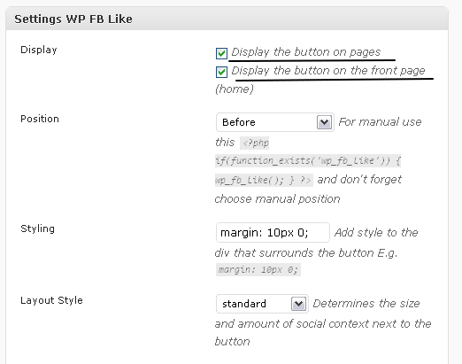This screenshot has width=462, height=364.
Task: Click the arrow button on Position dropdown
Action: [325, 122]
